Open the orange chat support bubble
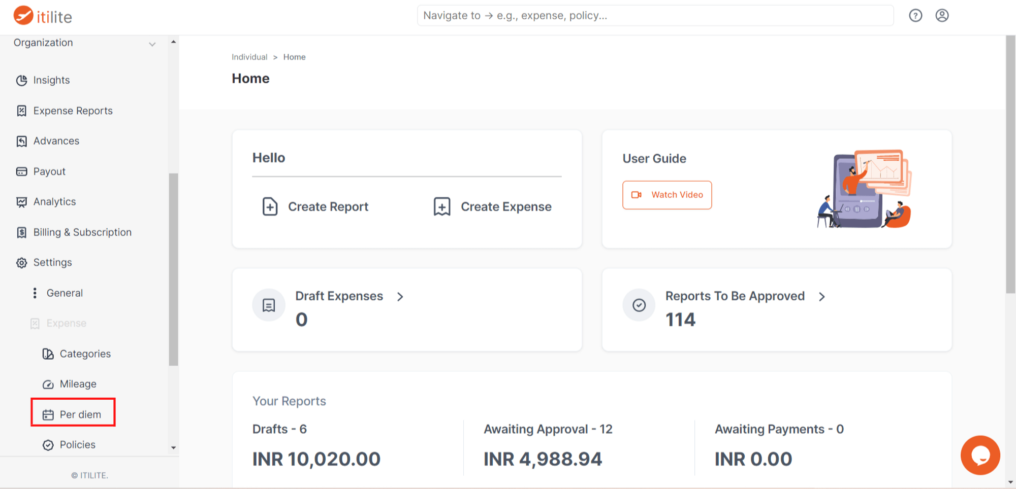This screenshot has height=489, width=1016. 980,455
